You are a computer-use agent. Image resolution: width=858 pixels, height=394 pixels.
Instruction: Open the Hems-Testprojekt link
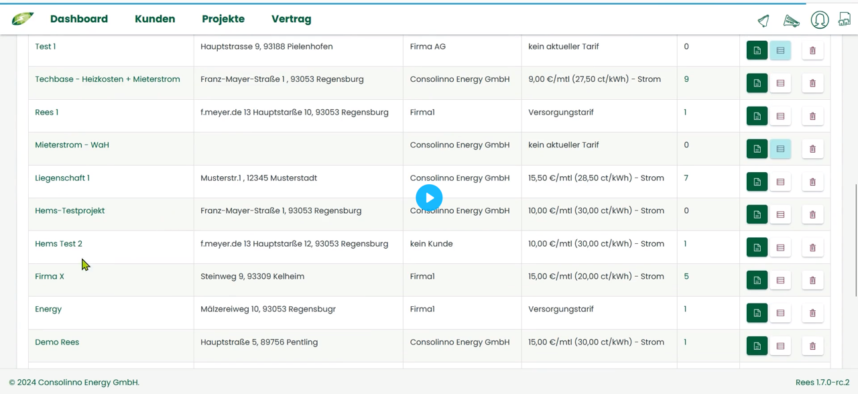pyautogui.click(x=70, y=210)
